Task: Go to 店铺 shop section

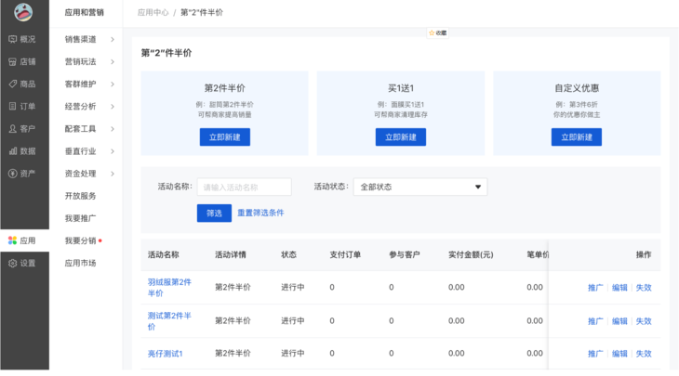Action: click(x=22, y=61)
